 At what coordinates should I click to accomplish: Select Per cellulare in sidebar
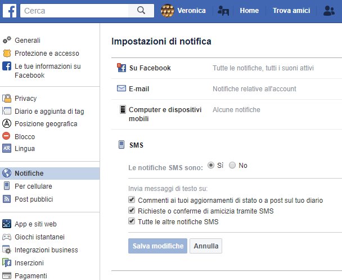[x=33, y=186]
